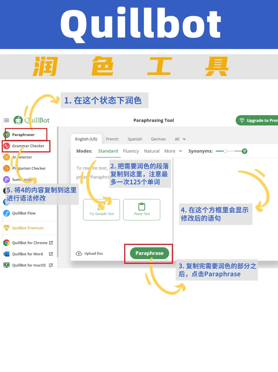
Task: Open Plagiarism Checker sidebar icon
Action: (x=6, y=168)
